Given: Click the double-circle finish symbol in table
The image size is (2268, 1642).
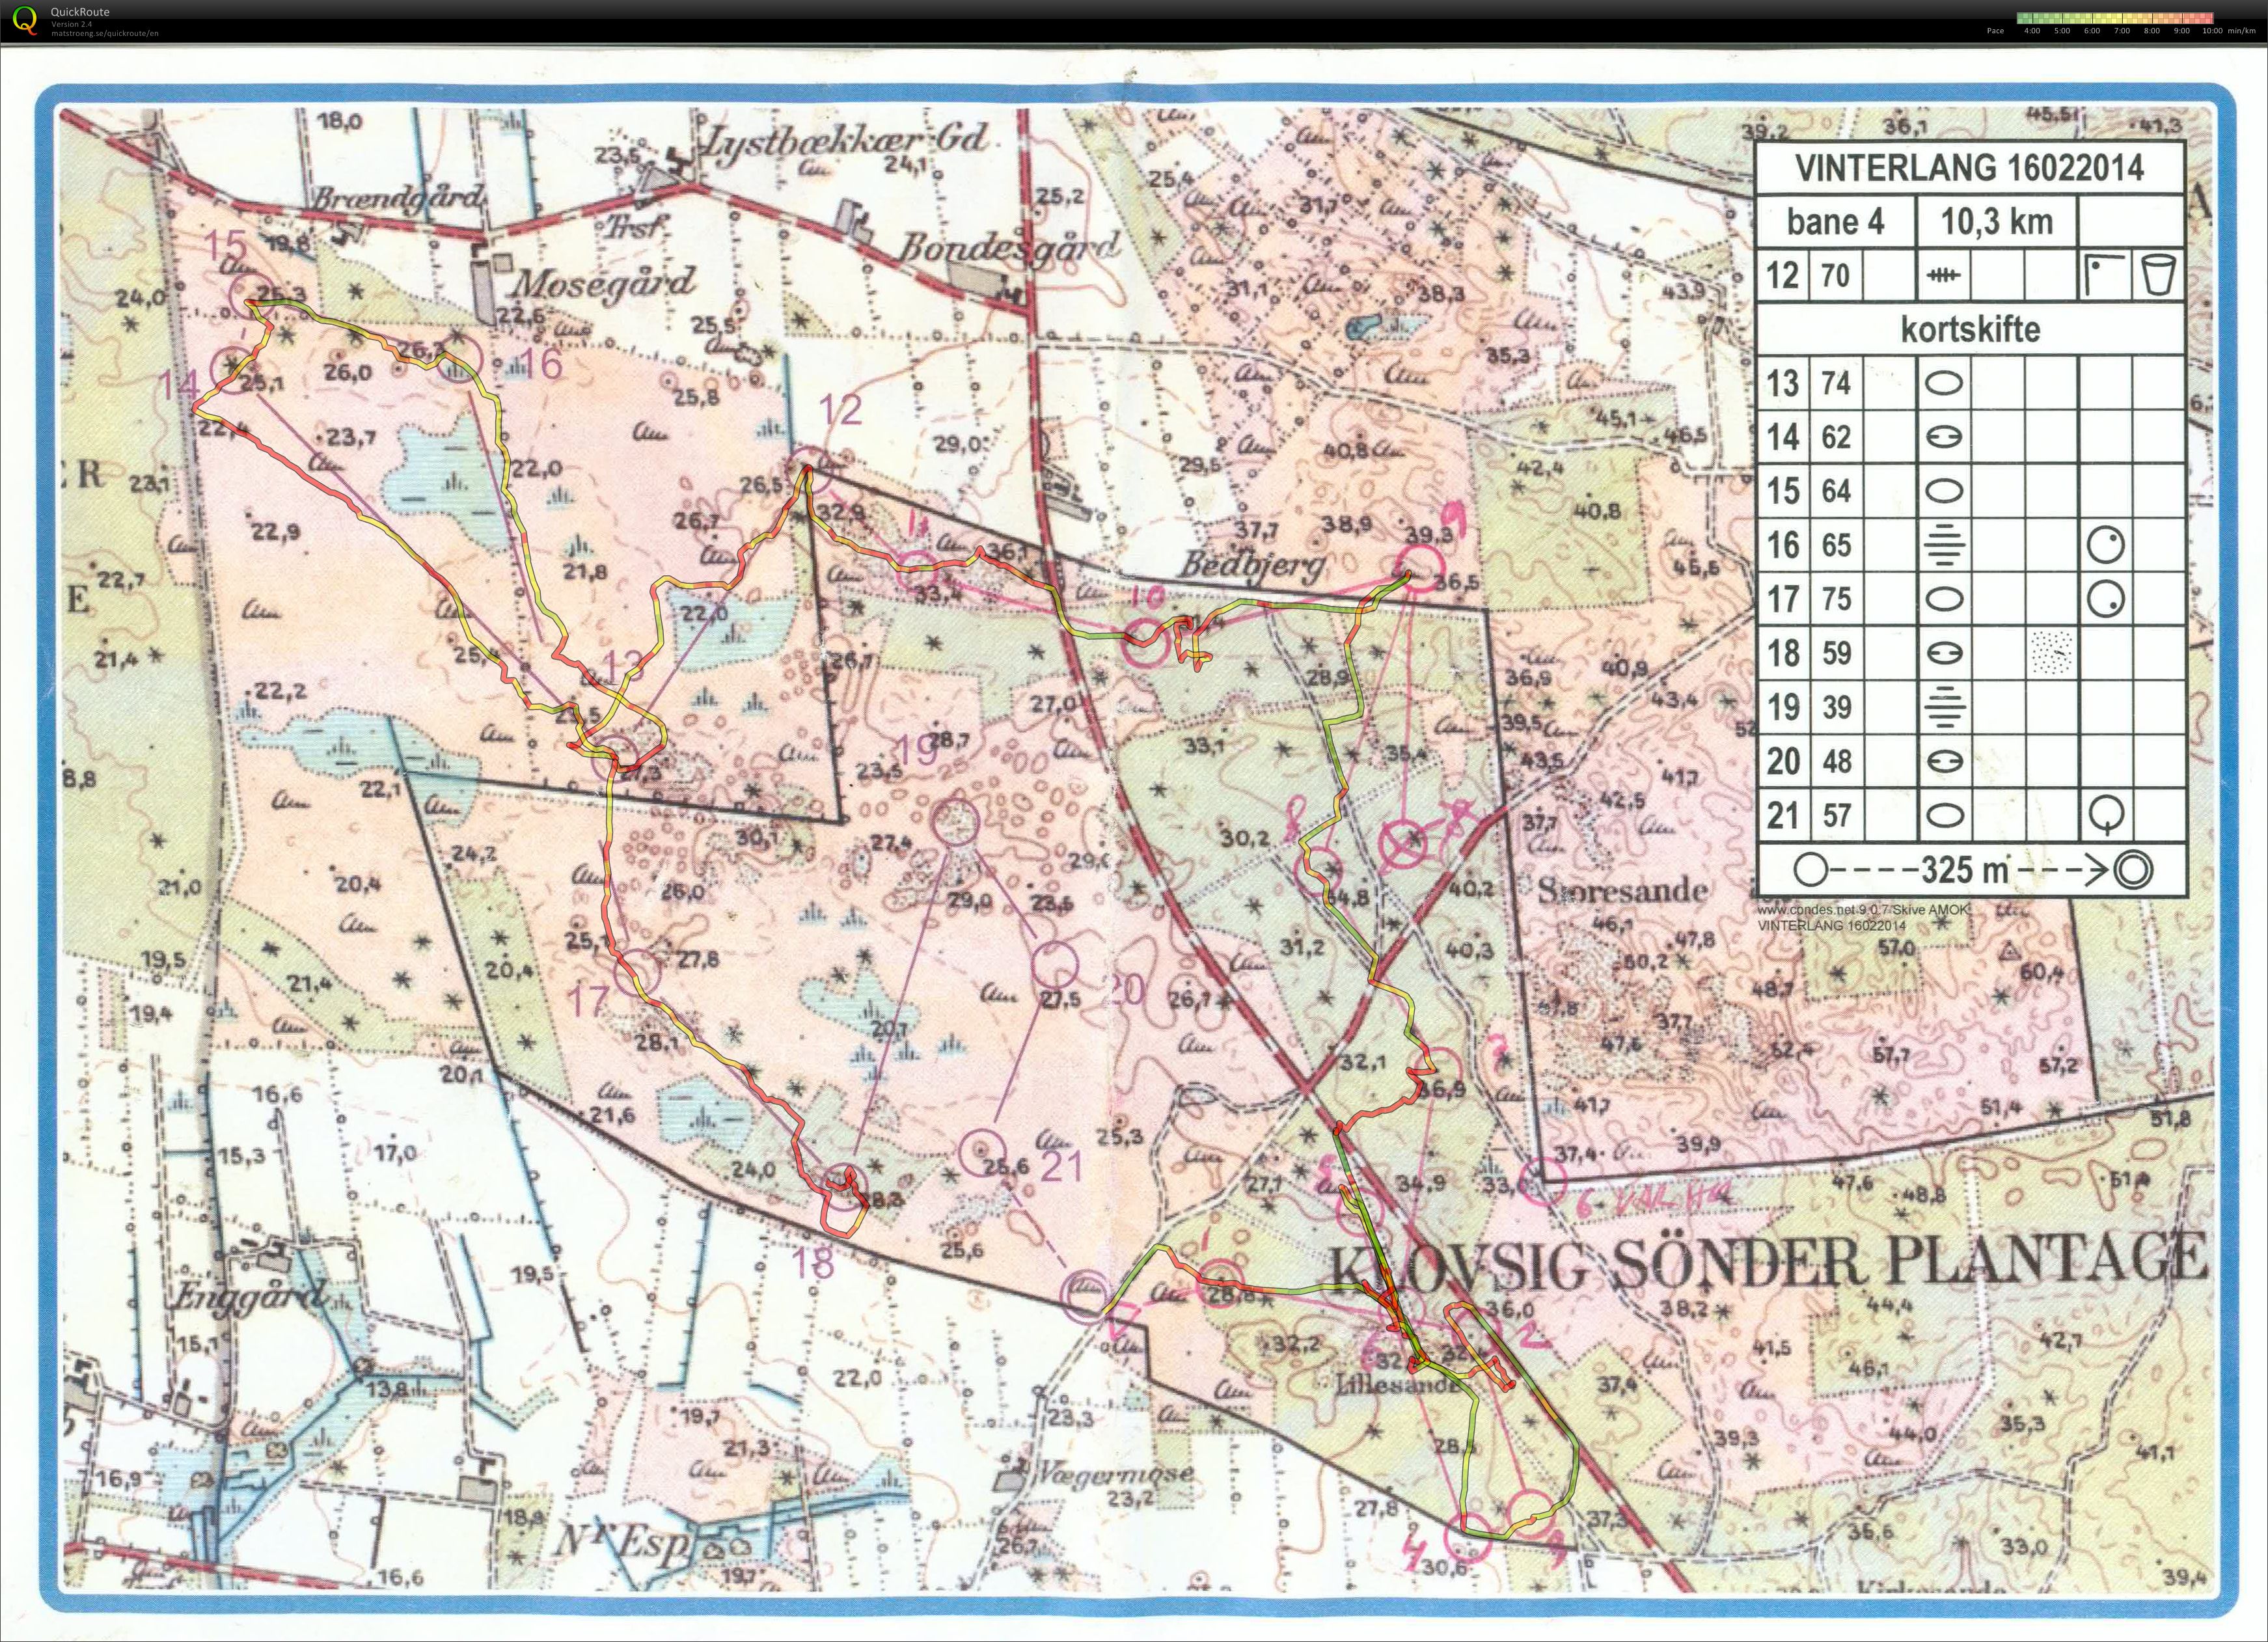Looking at the screenshot, I should coord(2133,869).
